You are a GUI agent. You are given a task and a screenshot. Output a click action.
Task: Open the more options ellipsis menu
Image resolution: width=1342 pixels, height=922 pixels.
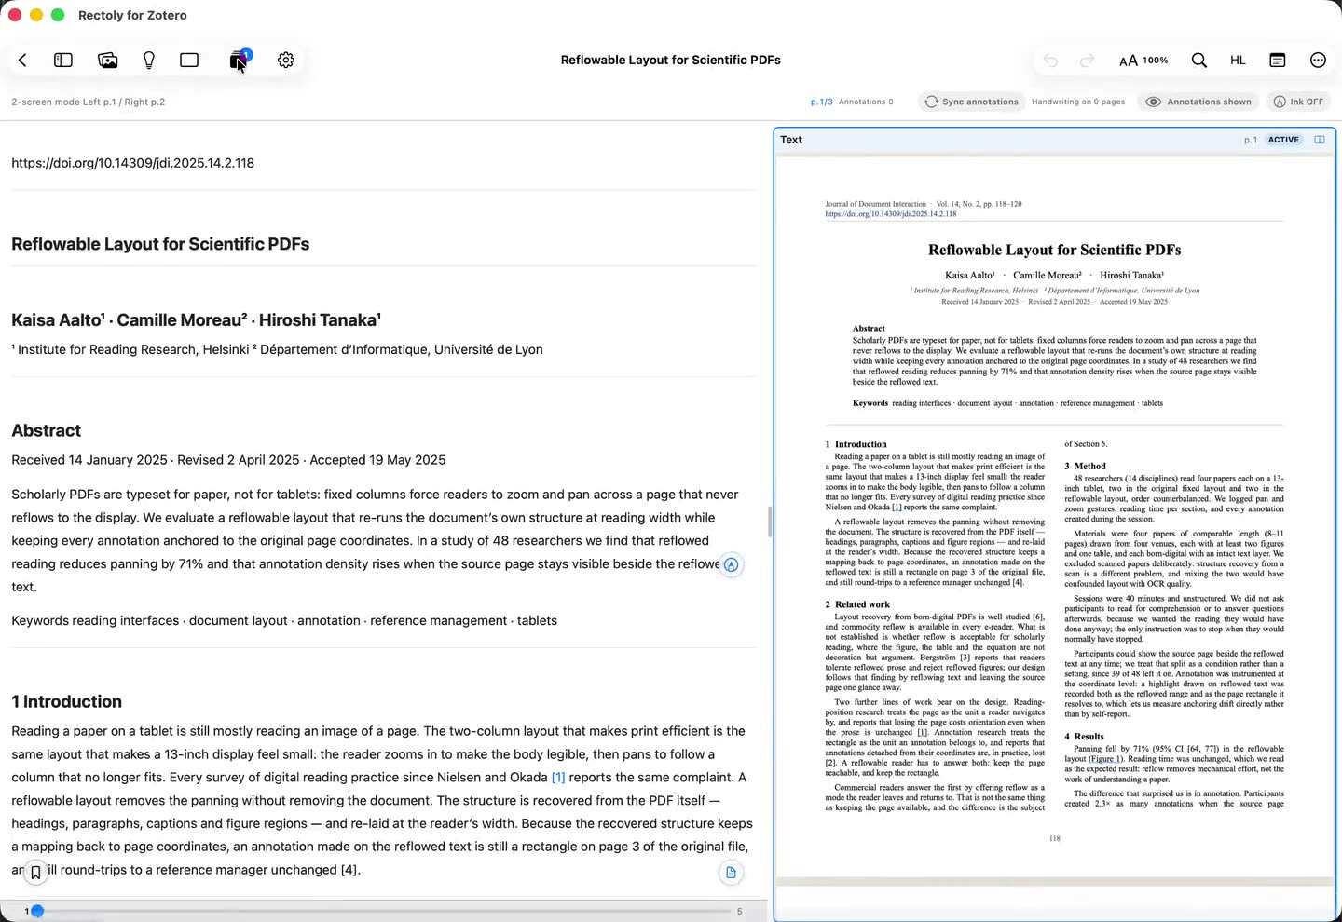click(x=1318, y=61)
